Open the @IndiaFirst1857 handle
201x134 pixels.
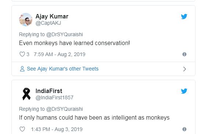tap(54, 97)
